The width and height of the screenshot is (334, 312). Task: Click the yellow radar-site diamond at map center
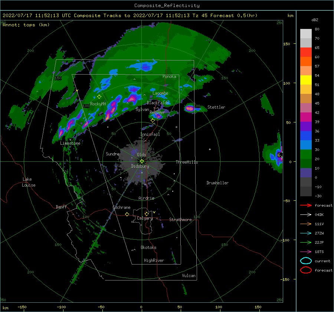click(x=142, y=161)
